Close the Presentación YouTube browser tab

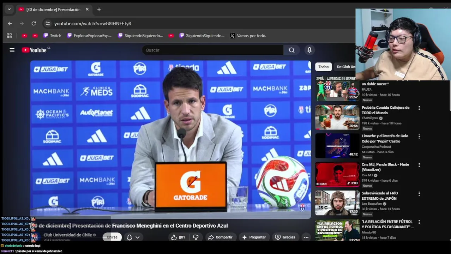(87, 10)
